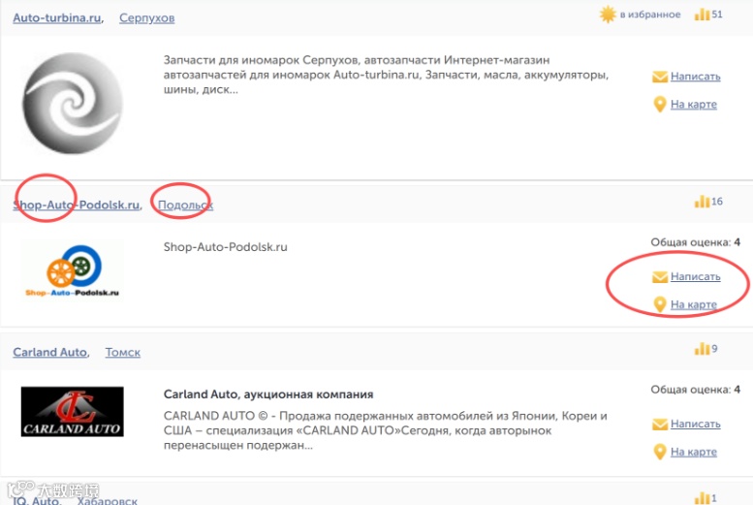
Task: Open the Томск city link
Action: coord(123,352)
